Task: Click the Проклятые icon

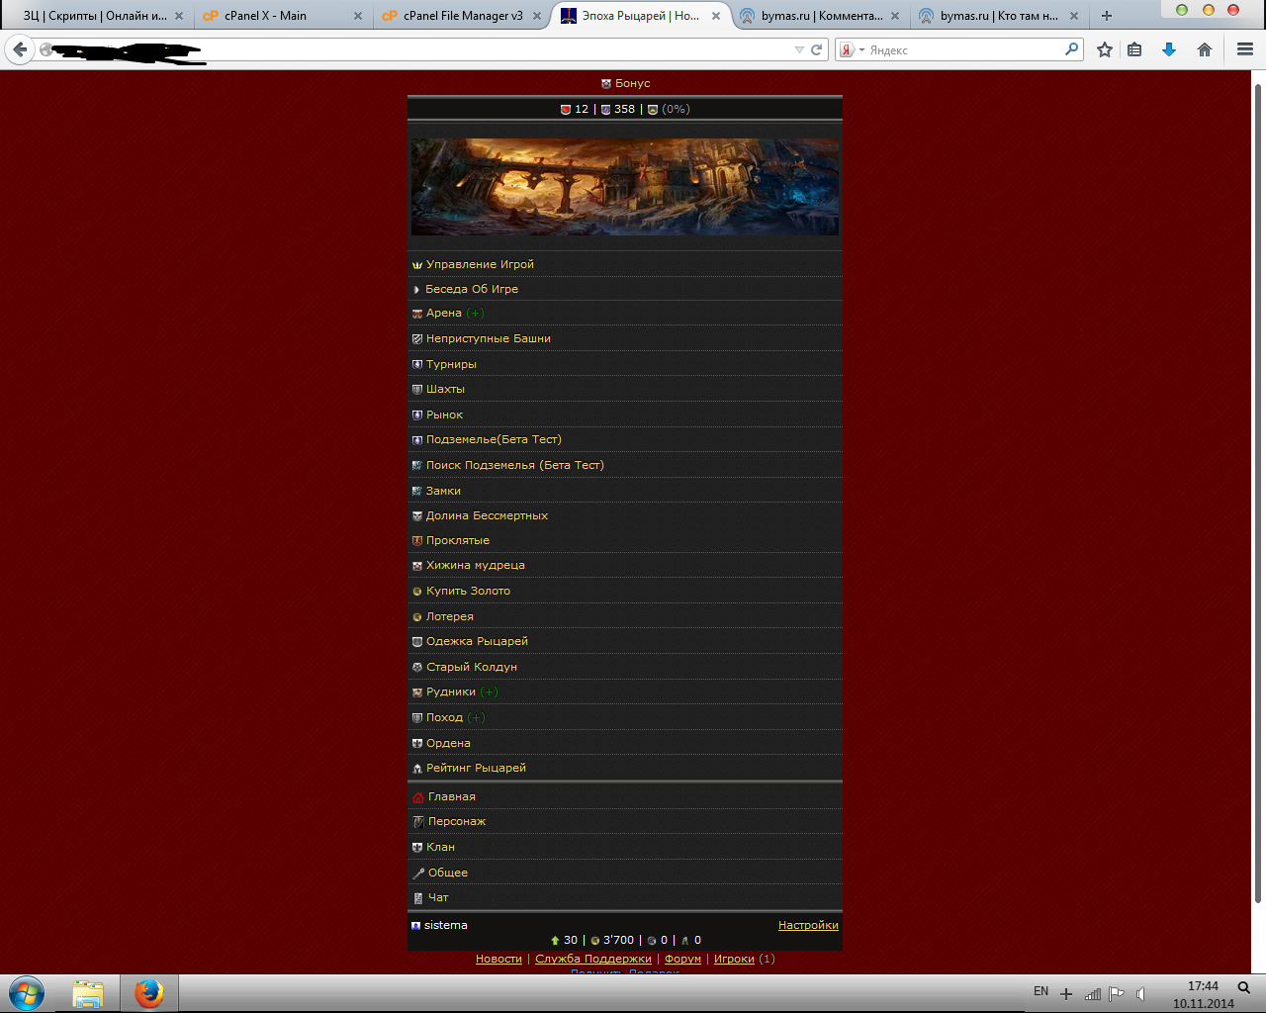Action: [417, 541]
